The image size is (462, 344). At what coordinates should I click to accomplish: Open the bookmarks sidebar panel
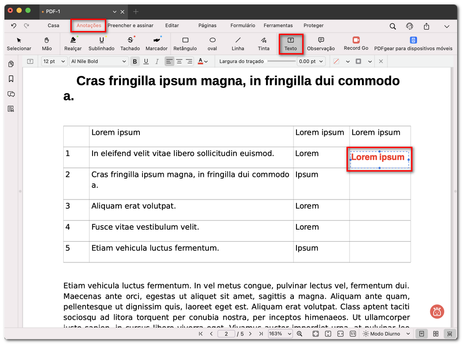(11, 79)
